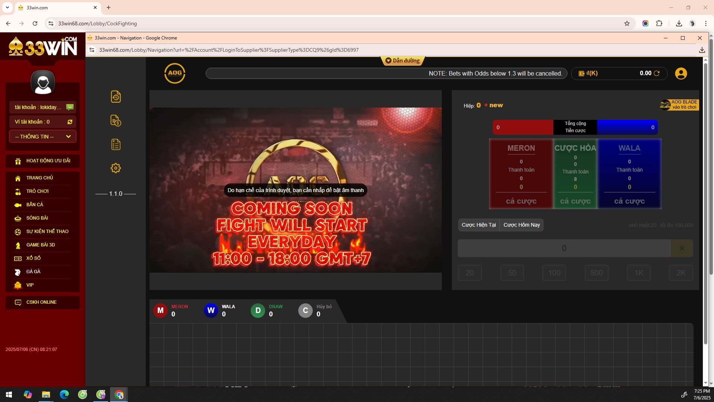The height and width of the screenshot is (402, 714).
Task: Open the rules list document icon
Action: coord(116,144)
